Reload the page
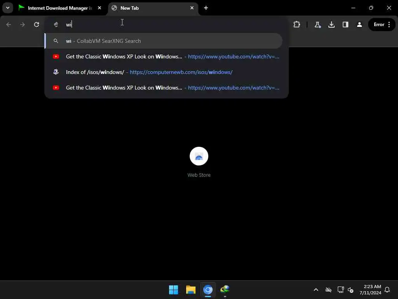This screenshot has height=299, width=398. coord(37,25)
